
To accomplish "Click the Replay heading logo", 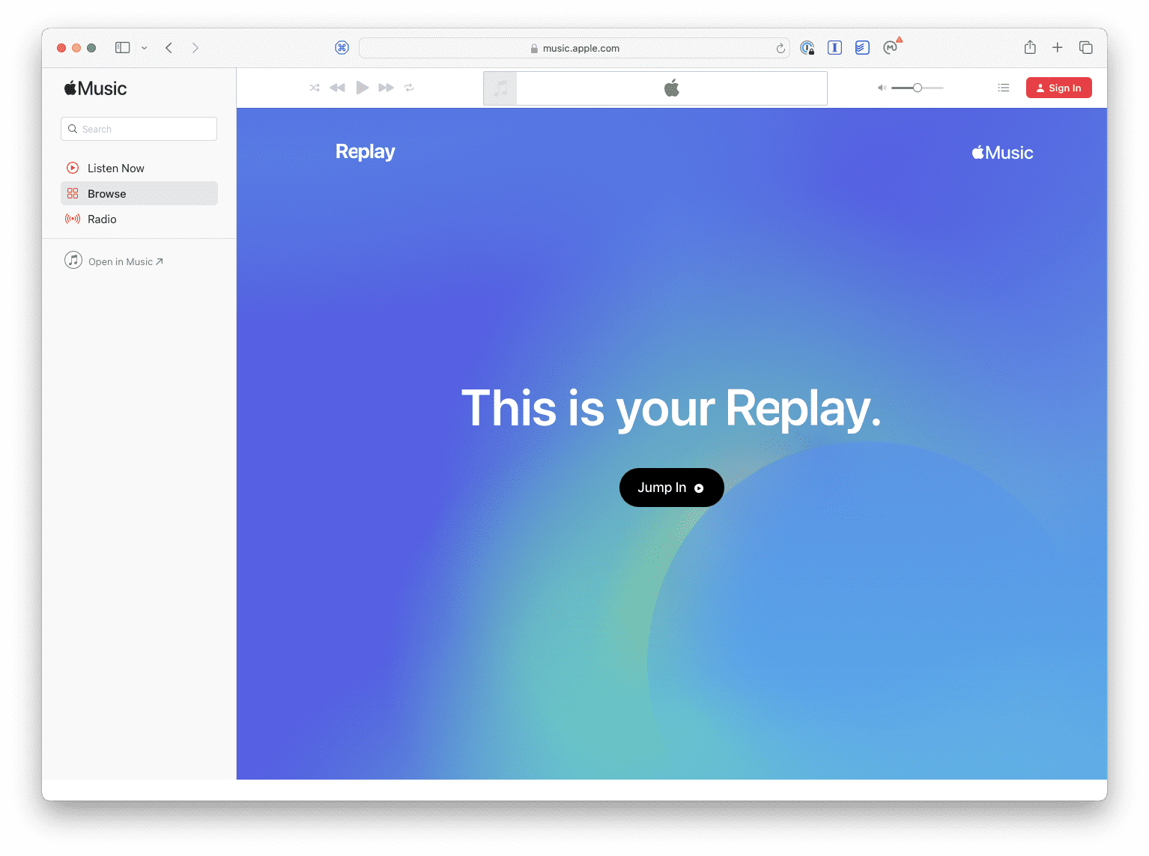I will click(x=365, y=152).
